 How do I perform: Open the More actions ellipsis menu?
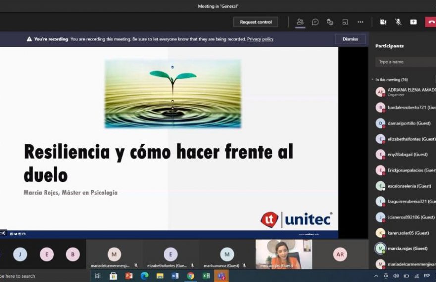tap(360, 22)
